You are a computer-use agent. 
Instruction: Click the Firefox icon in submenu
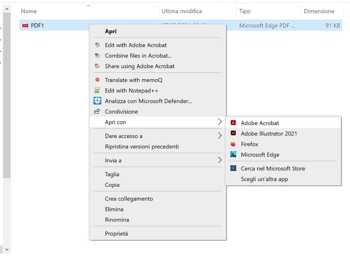(x=233, y=144)
